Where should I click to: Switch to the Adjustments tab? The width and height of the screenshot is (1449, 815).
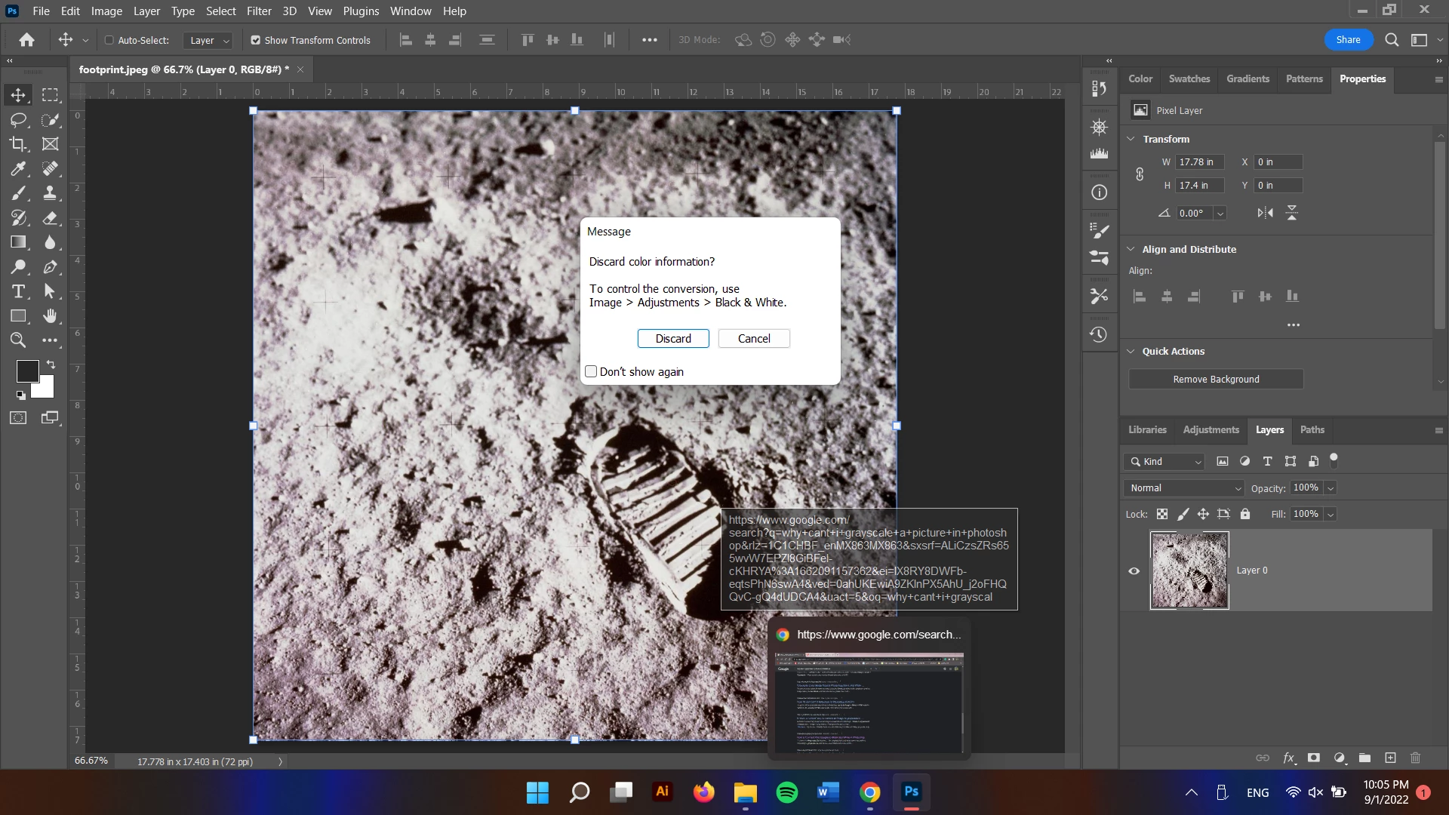coord(1211,429)
